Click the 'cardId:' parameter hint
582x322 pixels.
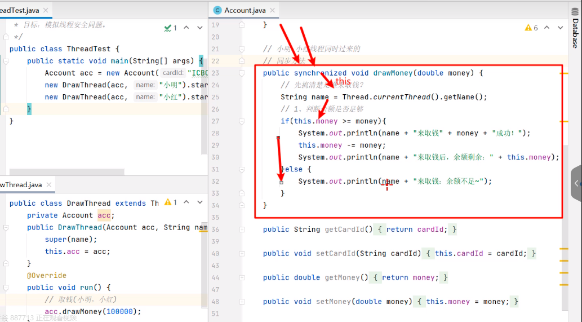174,73
